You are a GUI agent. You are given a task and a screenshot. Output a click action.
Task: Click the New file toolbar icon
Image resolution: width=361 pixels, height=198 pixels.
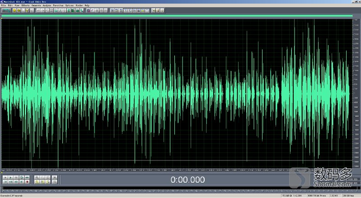click(x=15, y=10)
